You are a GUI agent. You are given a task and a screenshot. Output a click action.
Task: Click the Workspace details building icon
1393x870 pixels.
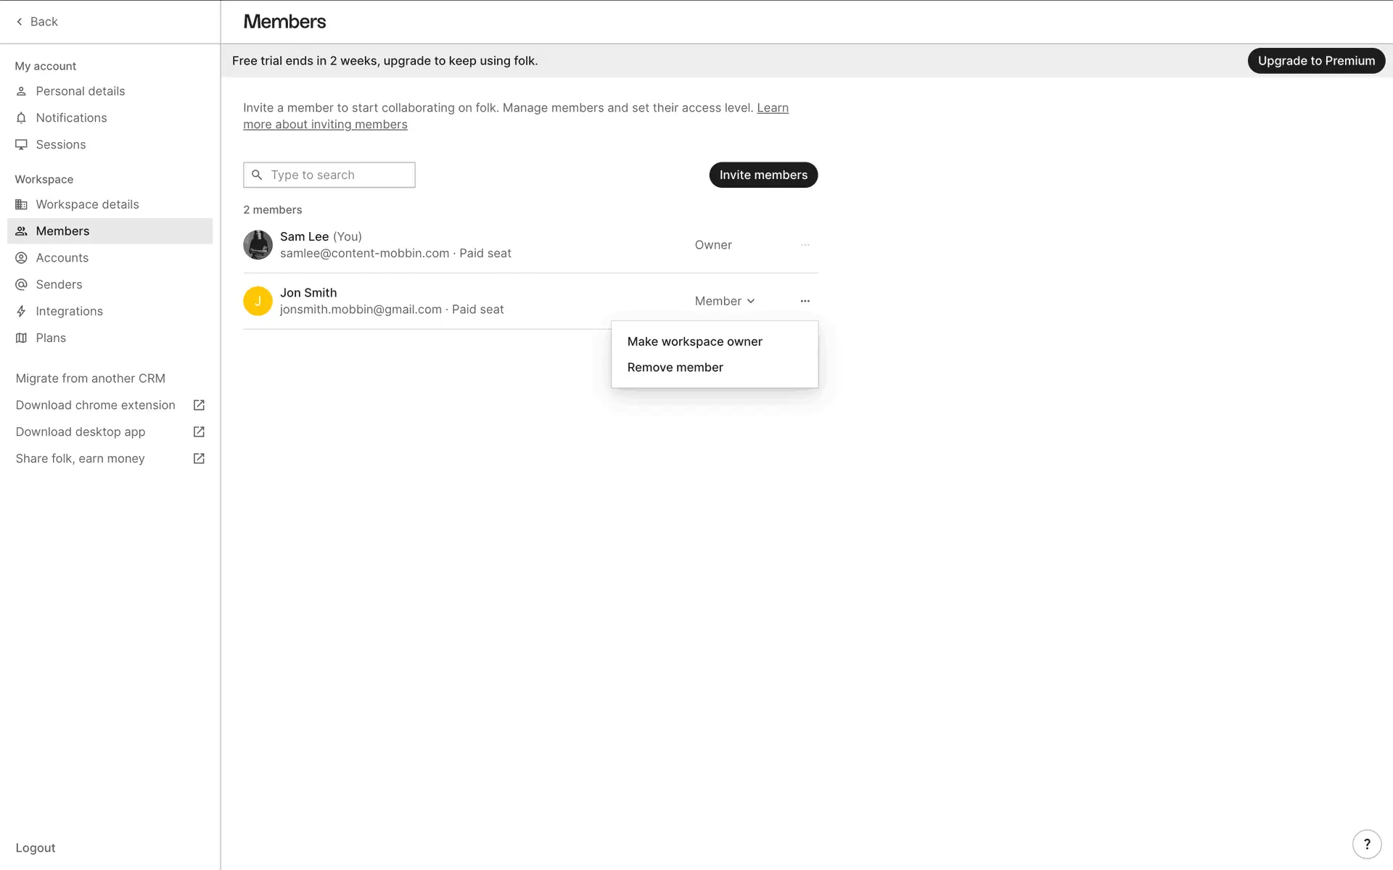pos(21,204)
